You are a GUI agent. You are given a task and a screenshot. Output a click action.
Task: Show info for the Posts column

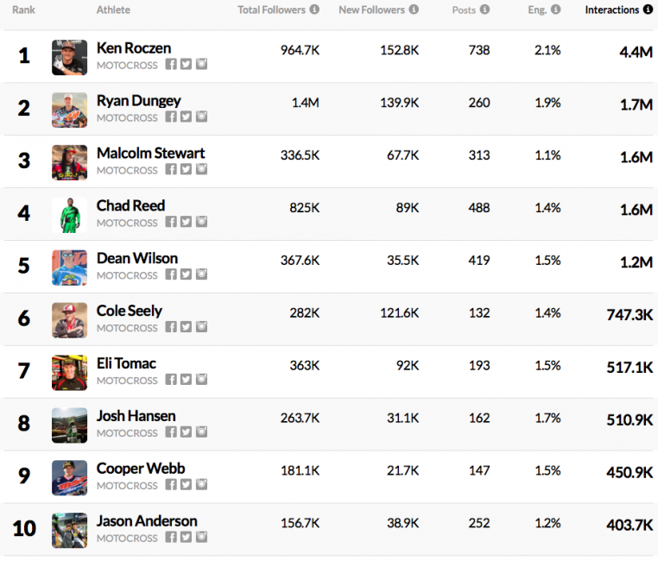point(485,10)
